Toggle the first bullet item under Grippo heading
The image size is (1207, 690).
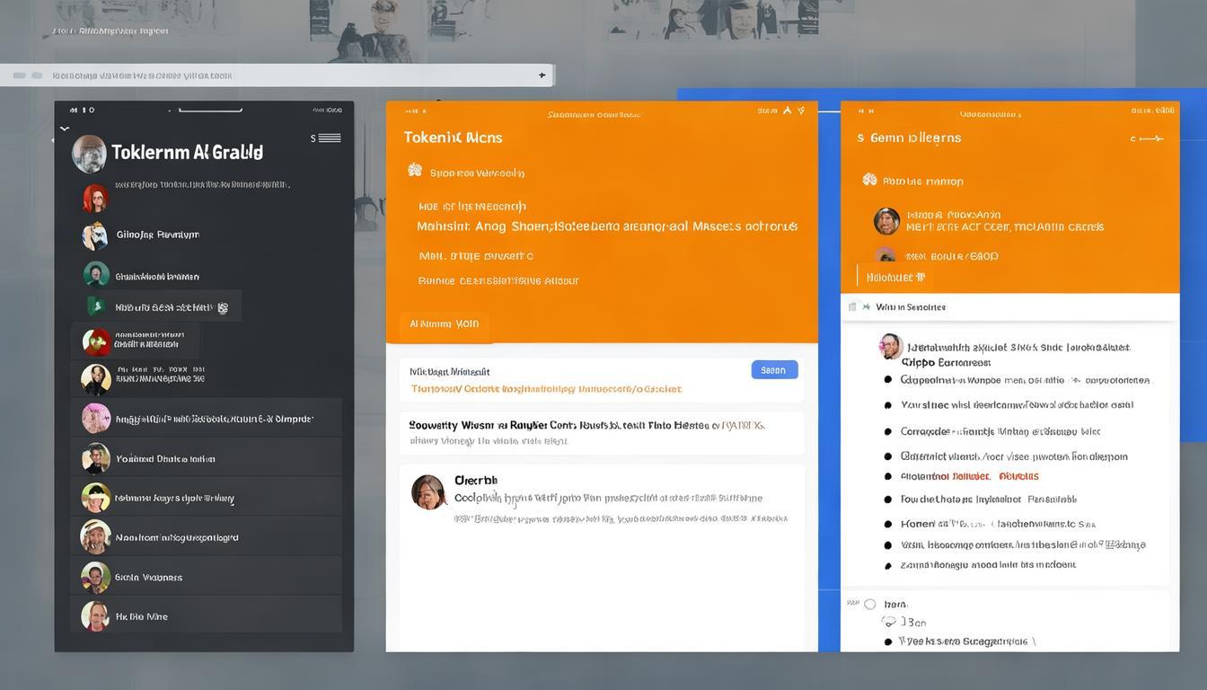[x=887, y=380]
